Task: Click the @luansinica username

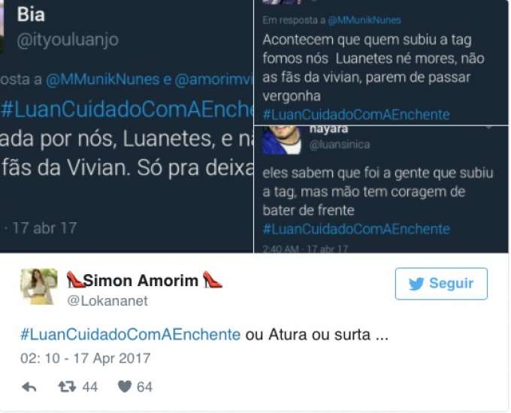Action: pos(340,144)
